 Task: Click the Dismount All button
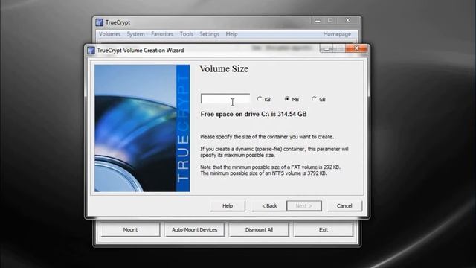tap(259, 230)
